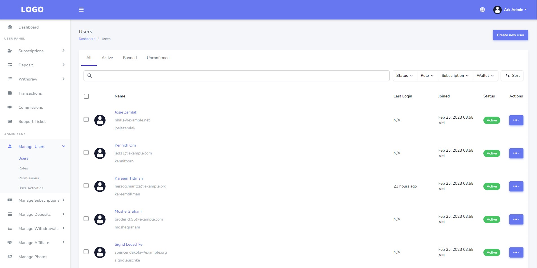Click the Ark Admin avatar icon
The image size is (537, 268).
pyautogui.click(x=497, y=10)
